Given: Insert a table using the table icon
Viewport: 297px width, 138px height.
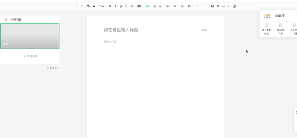Looking at the screenshot, I should coord(213,6).
